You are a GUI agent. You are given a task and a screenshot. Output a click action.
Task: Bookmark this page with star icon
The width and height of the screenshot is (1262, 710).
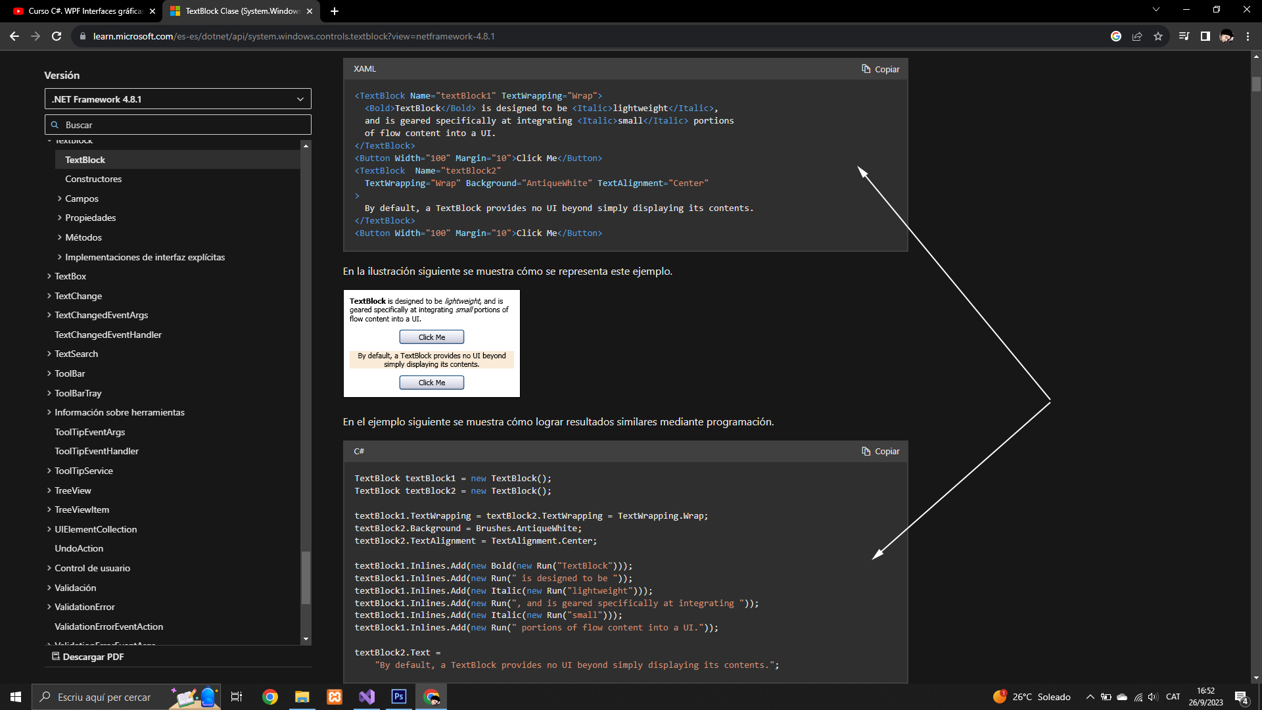pyautogui.click(x=1158, y=36)
